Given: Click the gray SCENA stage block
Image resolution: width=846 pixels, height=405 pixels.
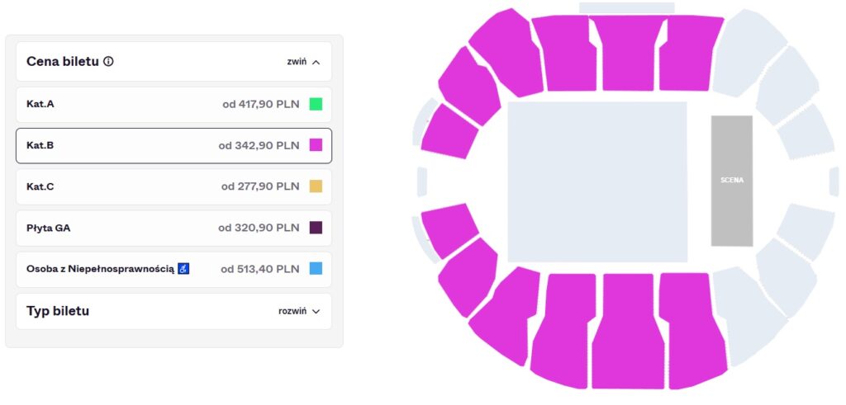Looking at the screenshot, I should (731, 181).
